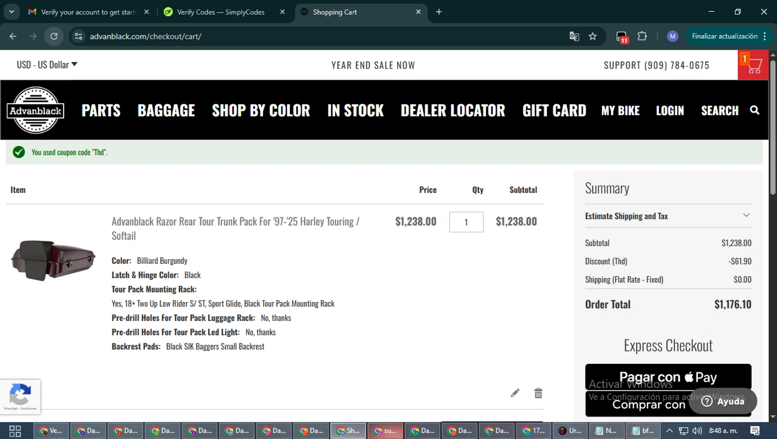
Task: Open the IN STOCK menu
Action: pos(355,110)
